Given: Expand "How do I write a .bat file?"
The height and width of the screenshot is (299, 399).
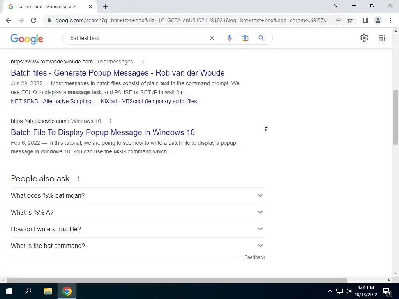Looking at the screenshot, I should tap(138, 229).
